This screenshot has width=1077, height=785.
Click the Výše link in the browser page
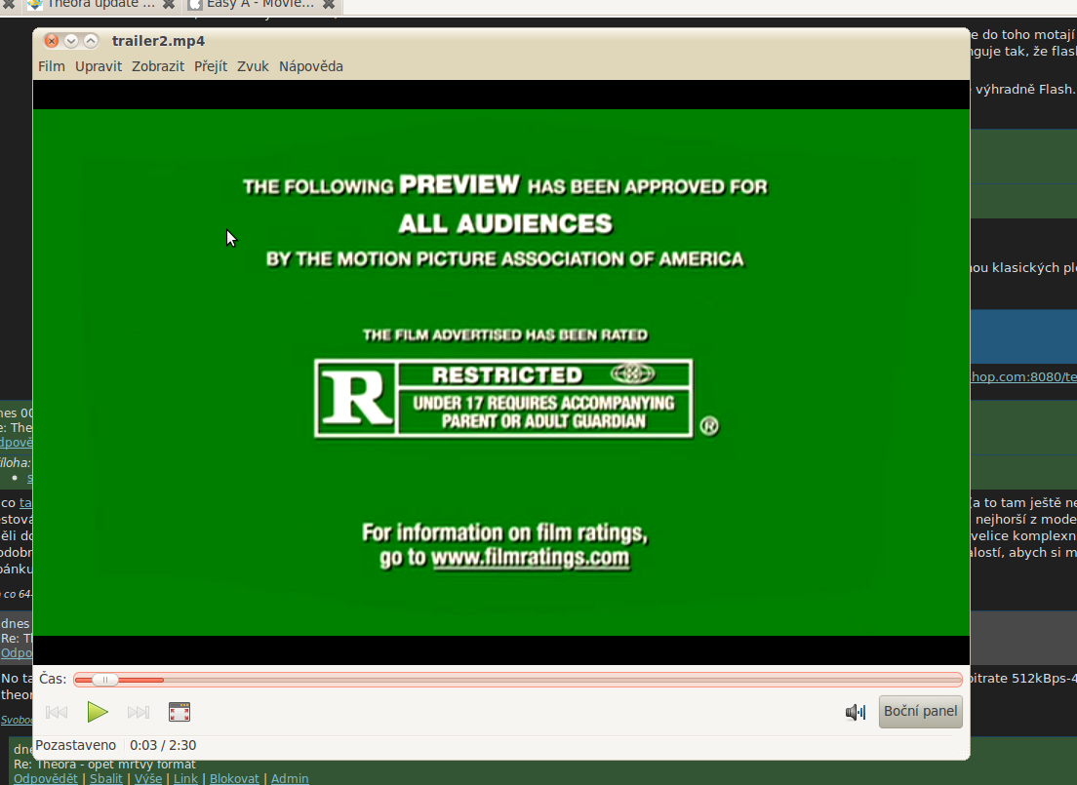tap(147, 778)
